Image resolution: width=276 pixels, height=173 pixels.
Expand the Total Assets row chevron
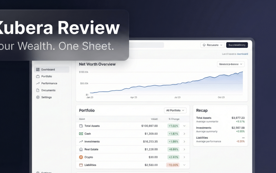184,126
